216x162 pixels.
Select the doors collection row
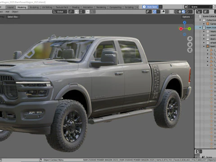[x=205, y=39]
